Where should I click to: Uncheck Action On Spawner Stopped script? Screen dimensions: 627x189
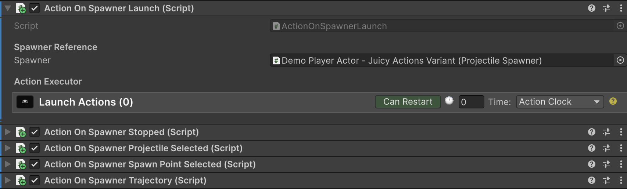pos(35,132)
